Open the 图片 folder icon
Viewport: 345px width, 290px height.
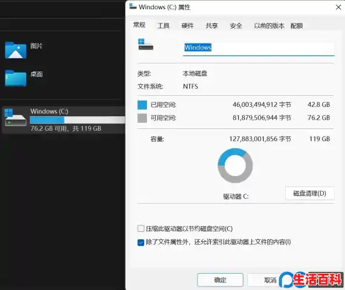[x=16, y=50]
